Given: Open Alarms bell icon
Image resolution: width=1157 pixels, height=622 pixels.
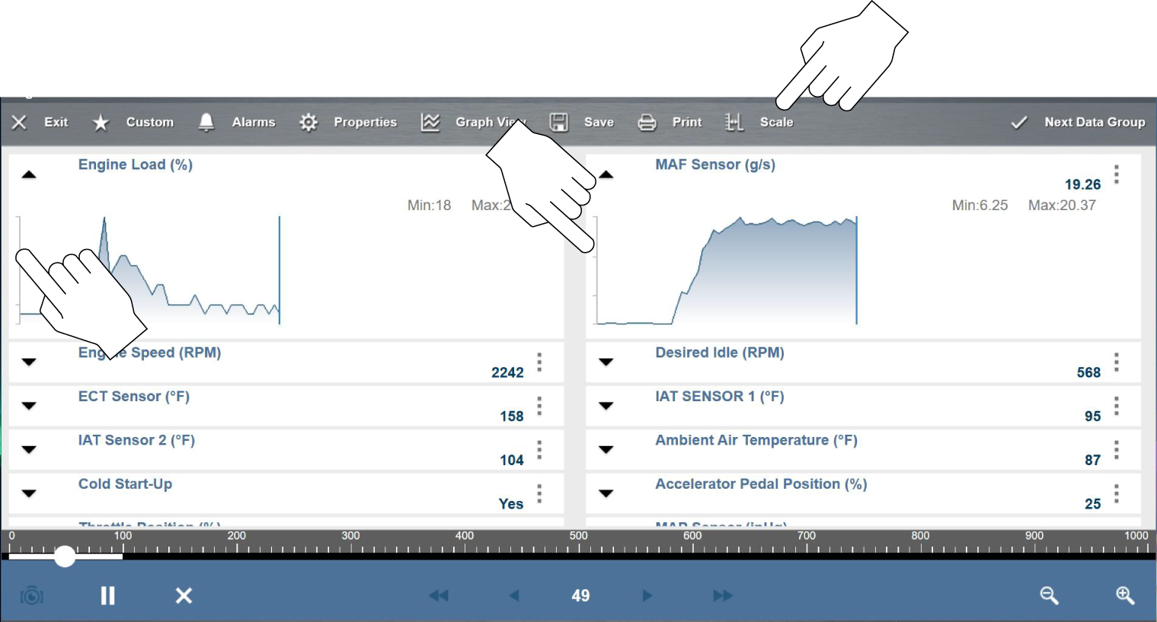Looking at the screenshot, I should tap(206, 123).
